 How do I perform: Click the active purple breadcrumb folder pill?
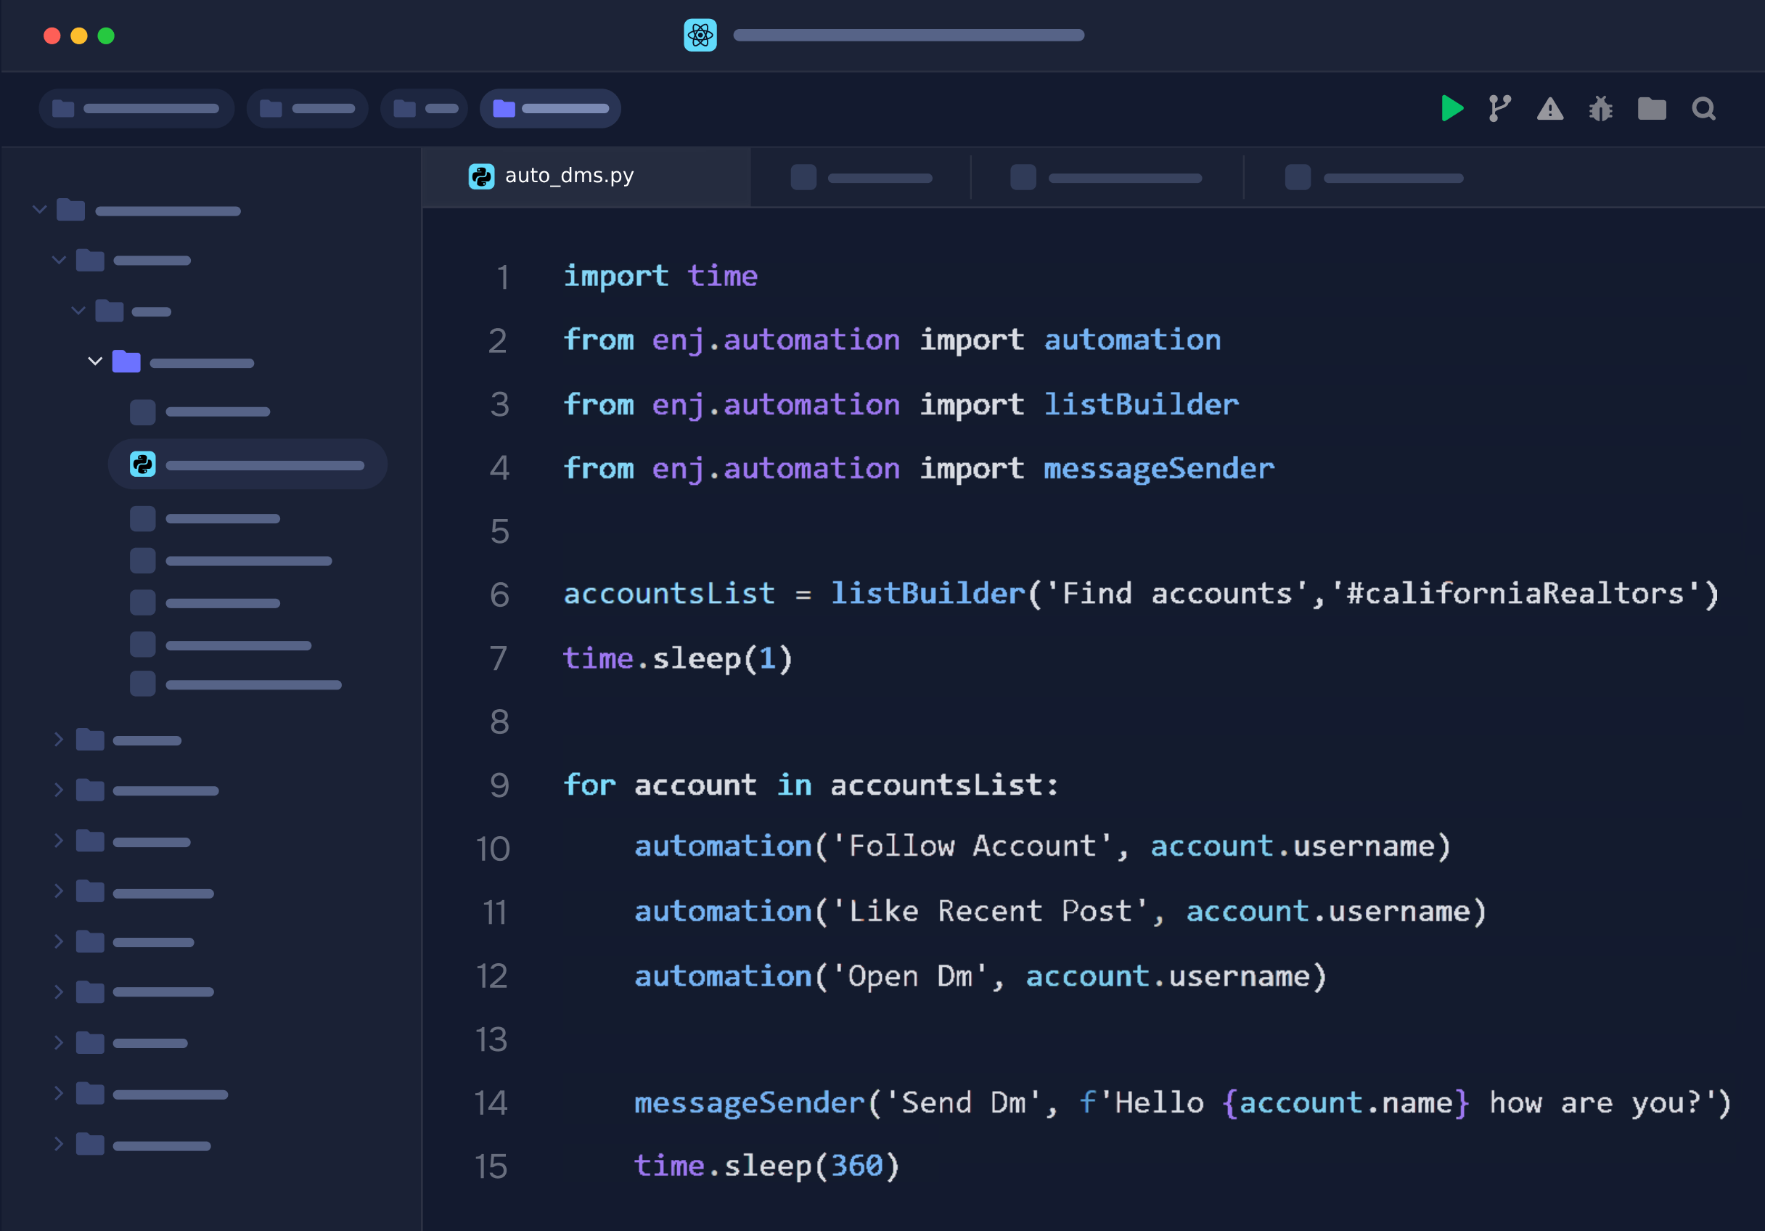549,108
